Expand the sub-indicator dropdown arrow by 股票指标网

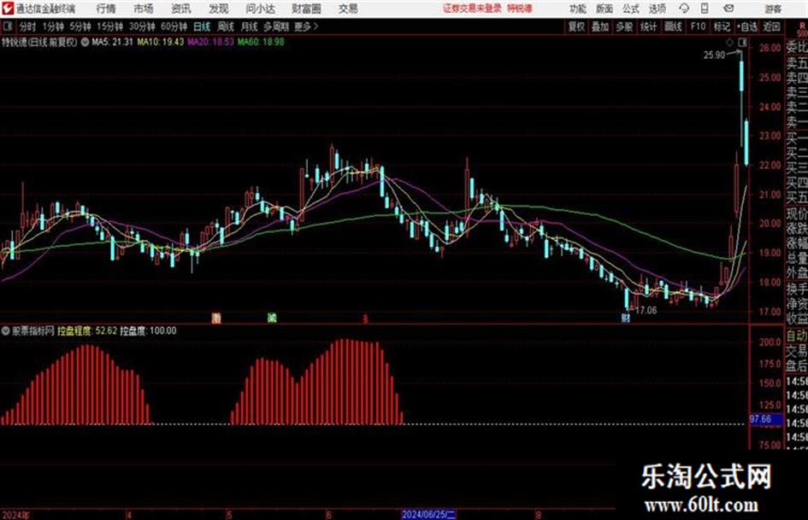pos(6,330)
